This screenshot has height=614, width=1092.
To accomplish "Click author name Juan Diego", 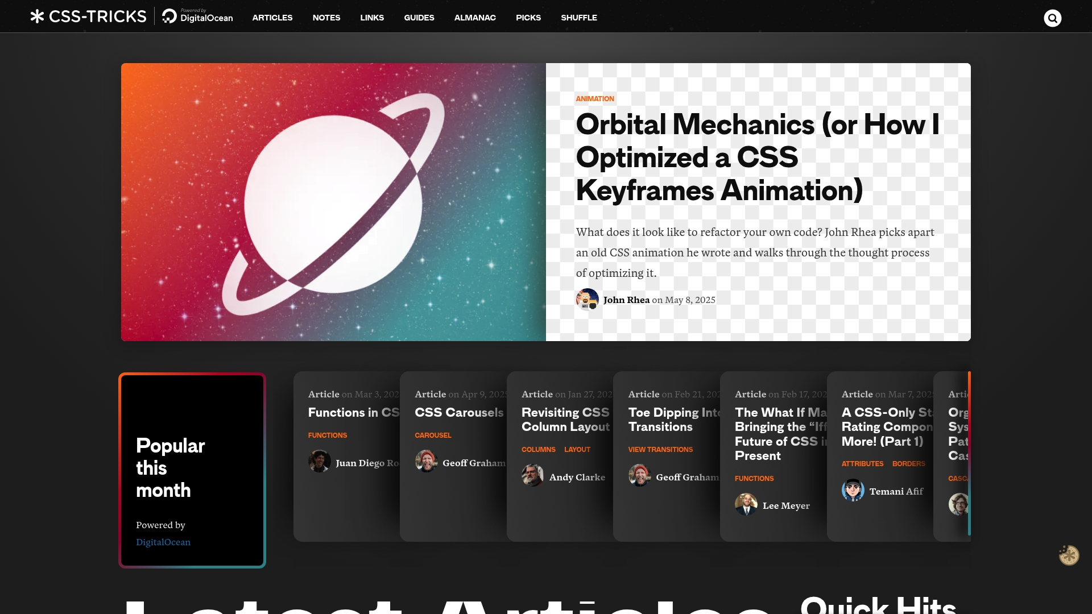I will tap(367, 463).
